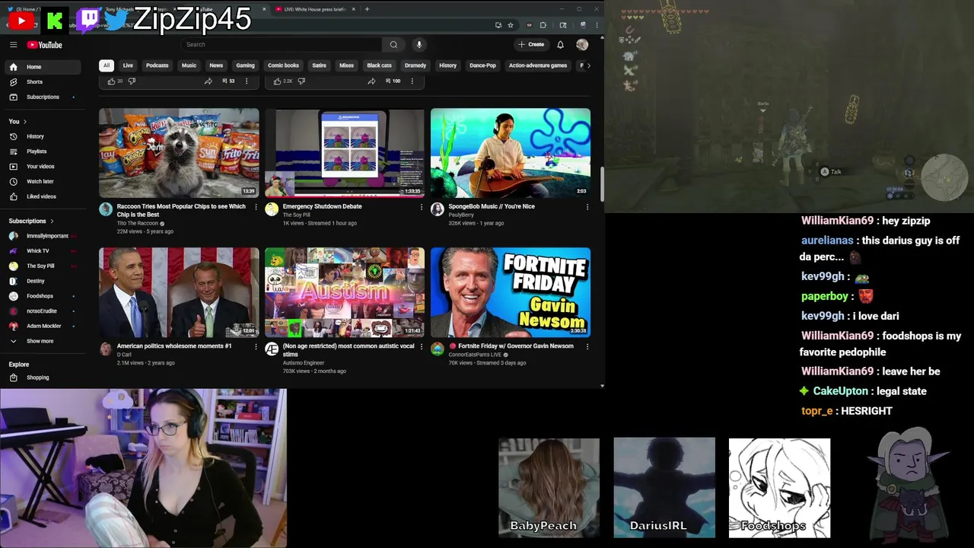Open The Soy Pill channel subscription
Viewport: 974px width, 548px height.
click(44, 266)
